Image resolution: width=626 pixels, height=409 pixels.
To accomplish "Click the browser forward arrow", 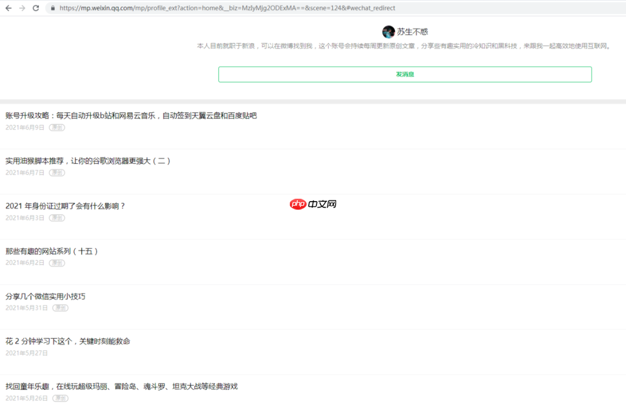I will click(23, 8).
